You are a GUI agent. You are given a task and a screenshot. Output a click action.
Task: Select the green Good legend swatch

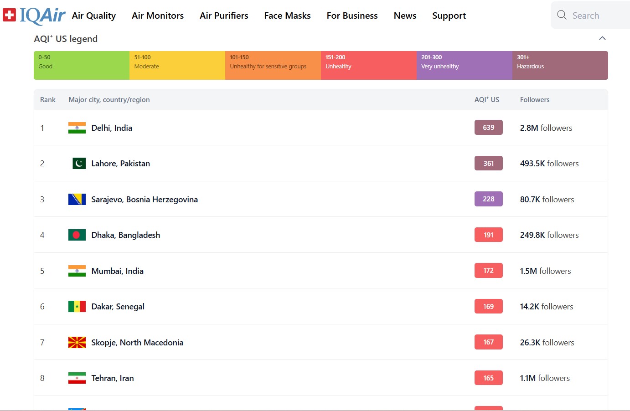coord(82,65)
